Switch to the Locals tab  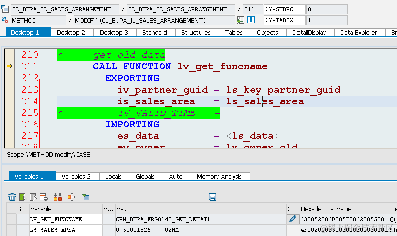(x=113, y=176)
